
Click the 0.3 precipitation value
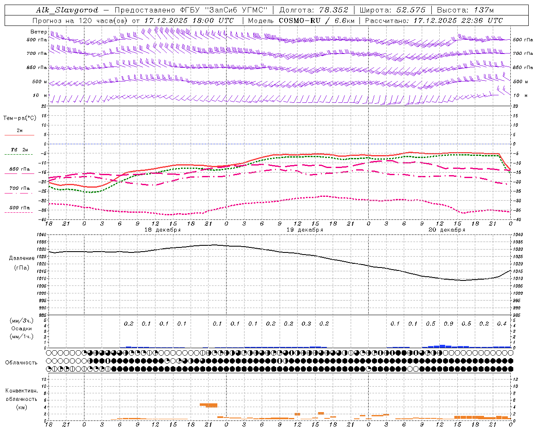coord(306,324)
